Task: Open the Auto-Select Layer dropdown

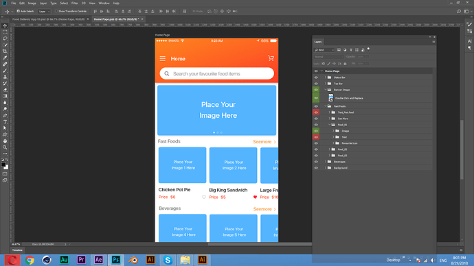Action: (x=44, y=12)
